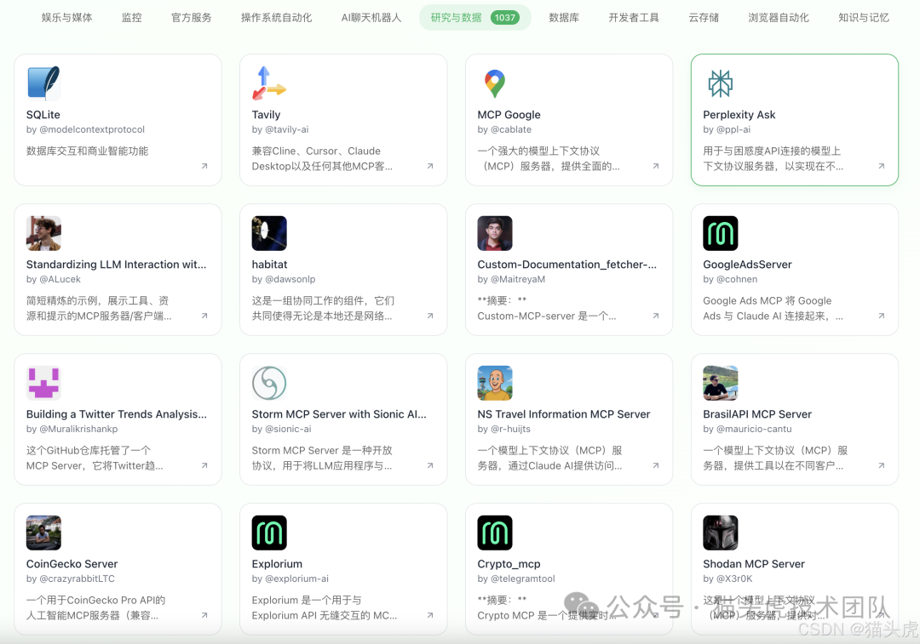Click the habitat card title text
Image resolution: width=920 pixels, height=644 pixels.
(269, 265)
